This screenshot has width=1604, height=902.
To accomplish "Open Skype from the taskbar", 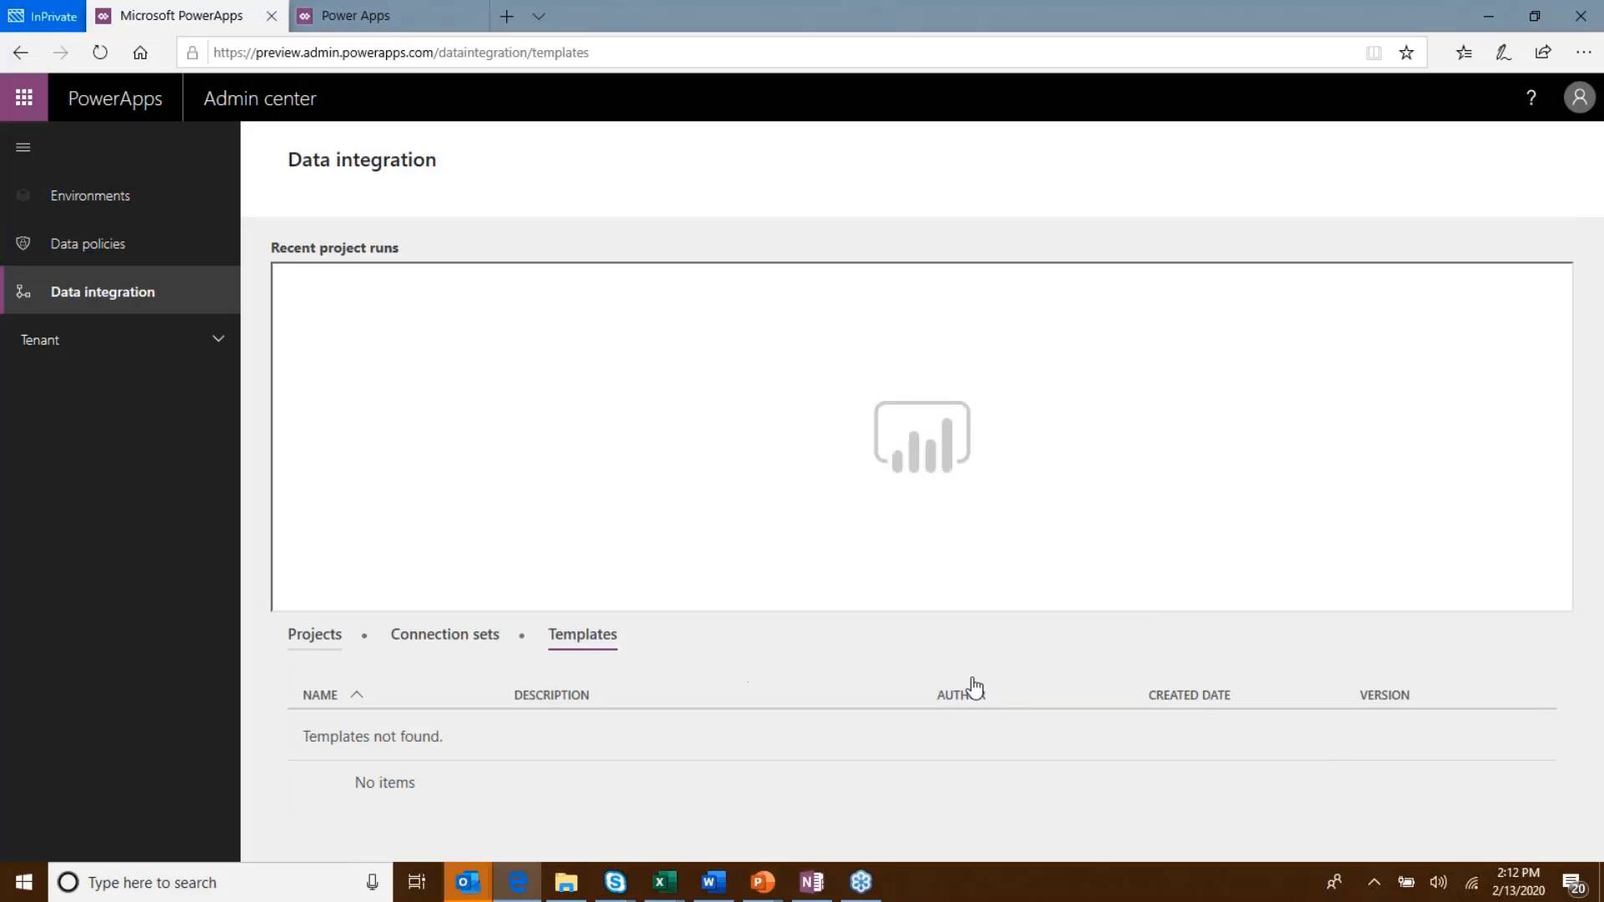I will point(615,881).
